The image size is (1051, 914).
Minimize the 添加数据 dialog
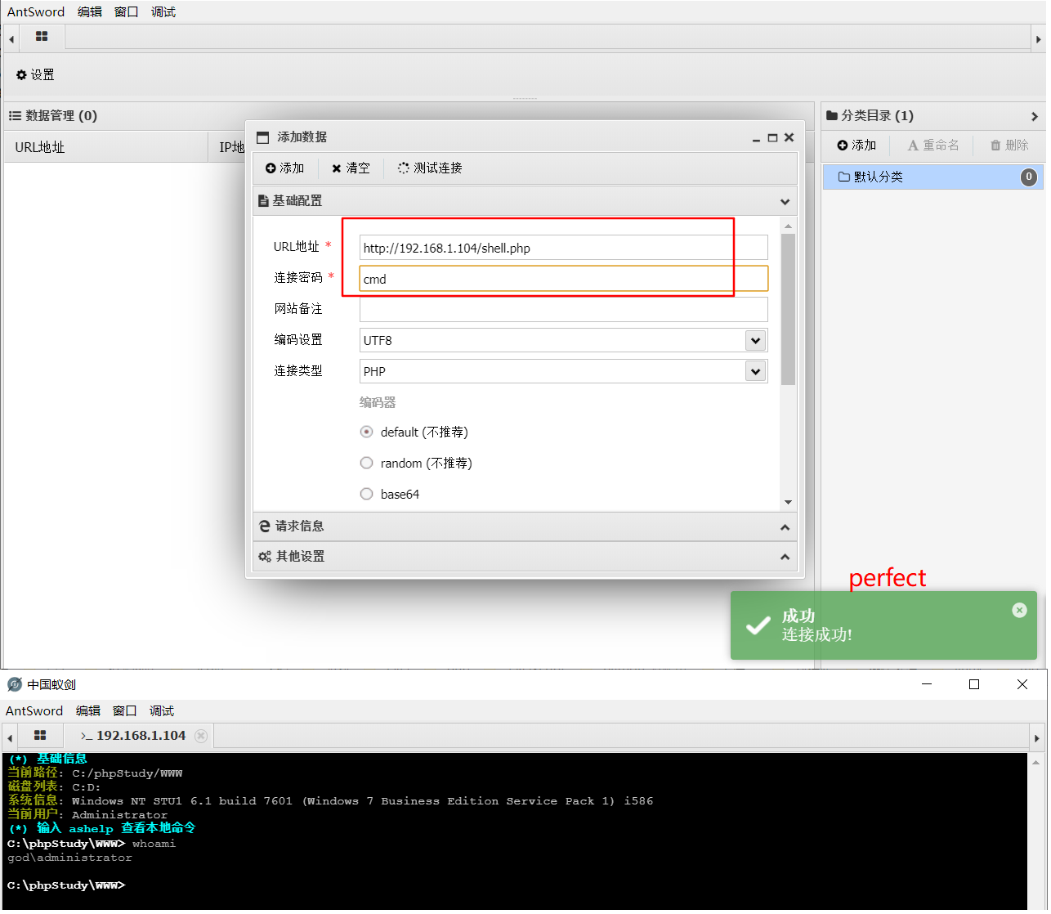(756, 138)
